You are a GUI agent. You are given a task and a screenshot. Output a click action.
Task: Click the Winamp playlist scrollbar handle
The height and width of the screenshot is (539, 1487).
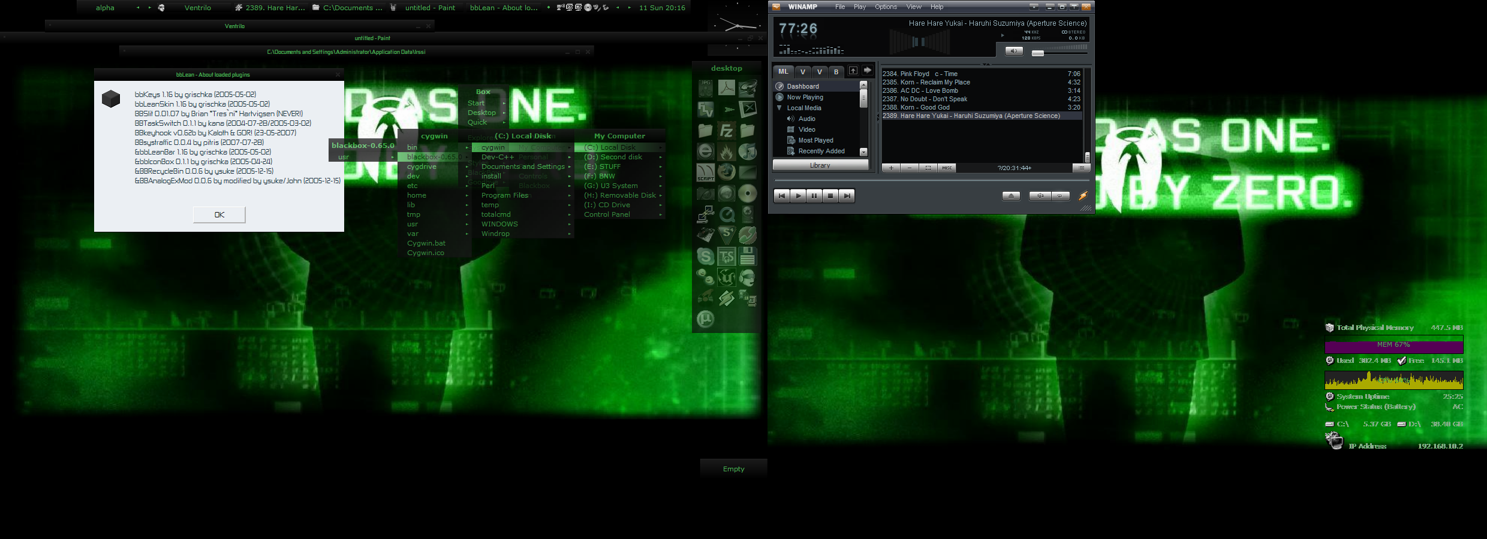click(1087, 157)
